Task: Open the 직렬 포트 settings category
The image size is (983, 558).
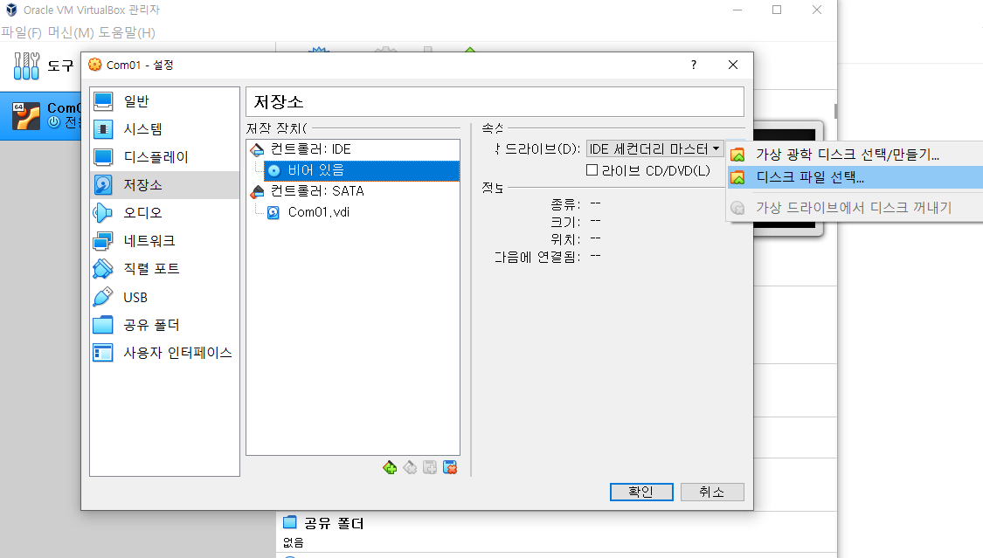Action: pyautogui.click(x=164, y=269)
